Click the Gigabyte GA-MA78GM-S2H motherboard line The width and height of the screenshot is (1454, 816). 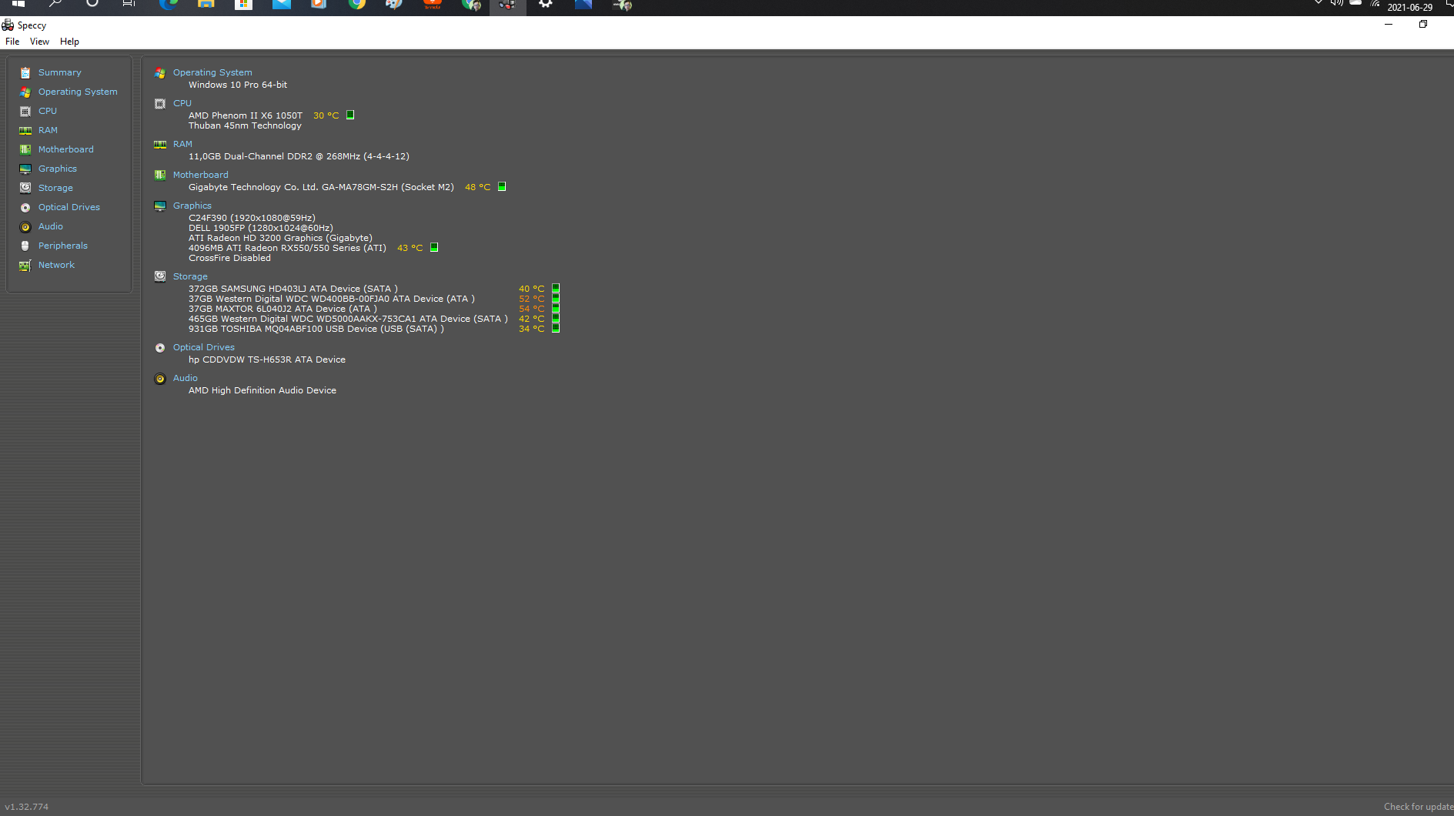[x=321, y=187]
